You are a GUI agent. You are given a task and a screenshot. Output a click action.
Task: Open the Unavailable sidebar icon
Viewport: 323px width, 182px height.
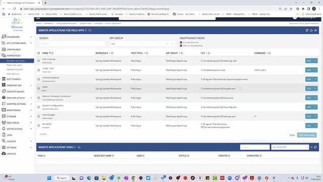pos(4,50)
